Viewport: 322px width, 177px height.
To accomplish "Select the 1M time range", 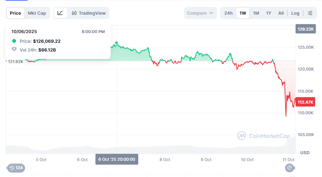I will coord(256,13).
